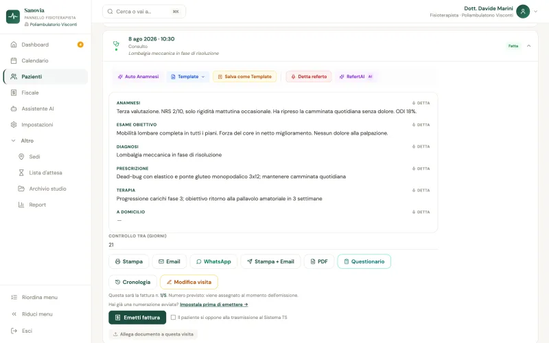Open the Questionario button
This screenshot has height=343, width=549.
(364, 261)
